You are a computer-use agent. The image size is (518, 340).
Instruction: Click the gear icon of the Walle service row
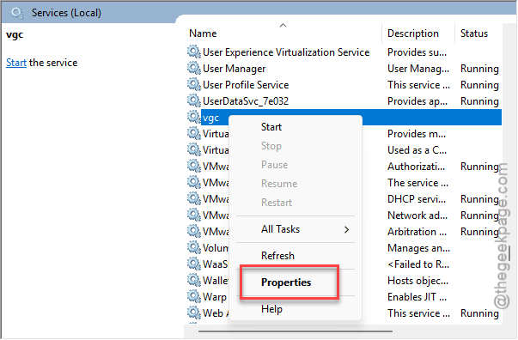click(194, 280)
